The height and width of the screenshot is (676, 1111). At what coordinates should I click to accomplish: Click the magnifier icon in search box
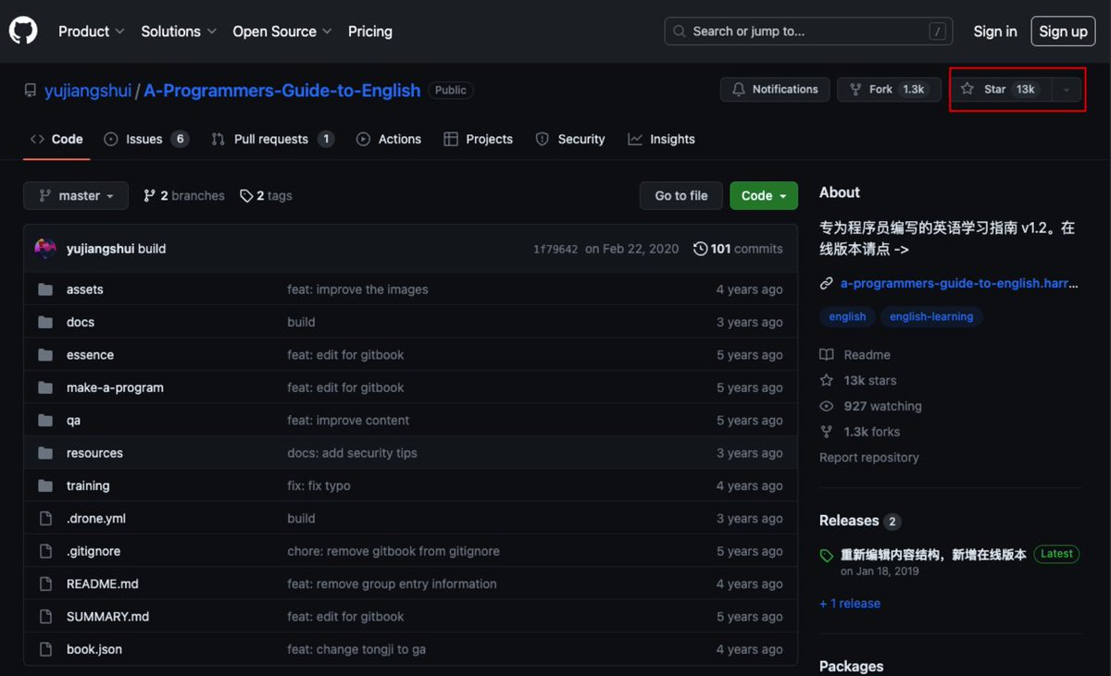680,31
